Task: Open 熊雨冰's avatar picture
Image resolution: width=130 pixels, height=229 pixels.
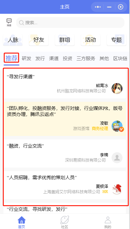Action: [x=117, y=89]
